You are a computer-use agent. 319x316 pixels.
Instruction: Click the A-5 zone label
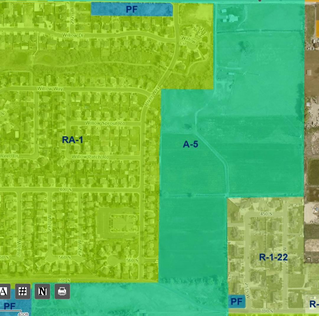[x=191, y=144]
